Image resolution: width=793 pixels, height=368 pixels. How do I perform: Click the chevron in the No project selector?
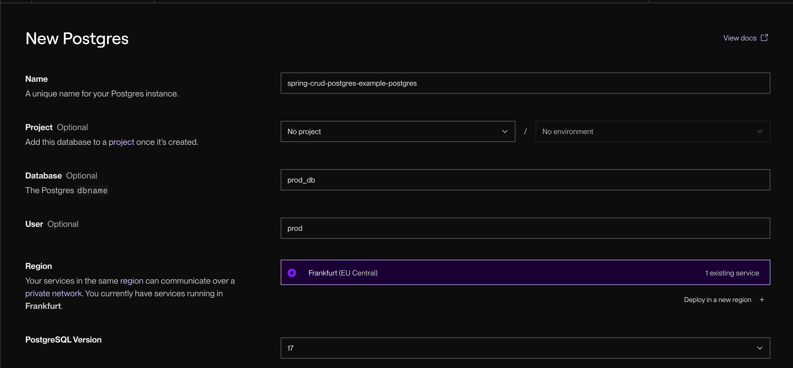pyautogui.click(x=505, y=131)
